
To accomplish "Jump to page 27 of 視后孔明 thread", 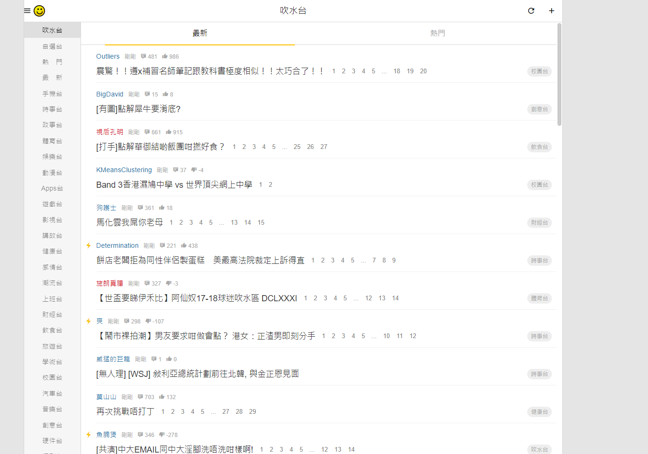I will (x=324, y=147).
